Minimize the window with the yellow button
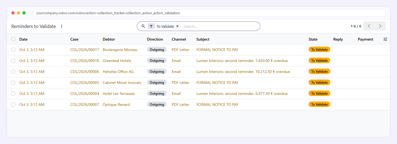 (18, 13)
